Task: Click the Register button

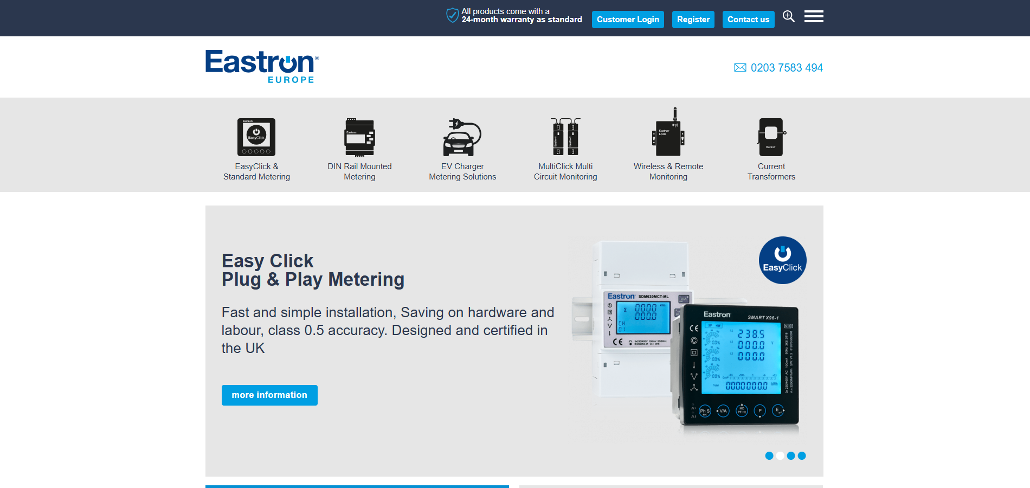Action: point(693,20)
